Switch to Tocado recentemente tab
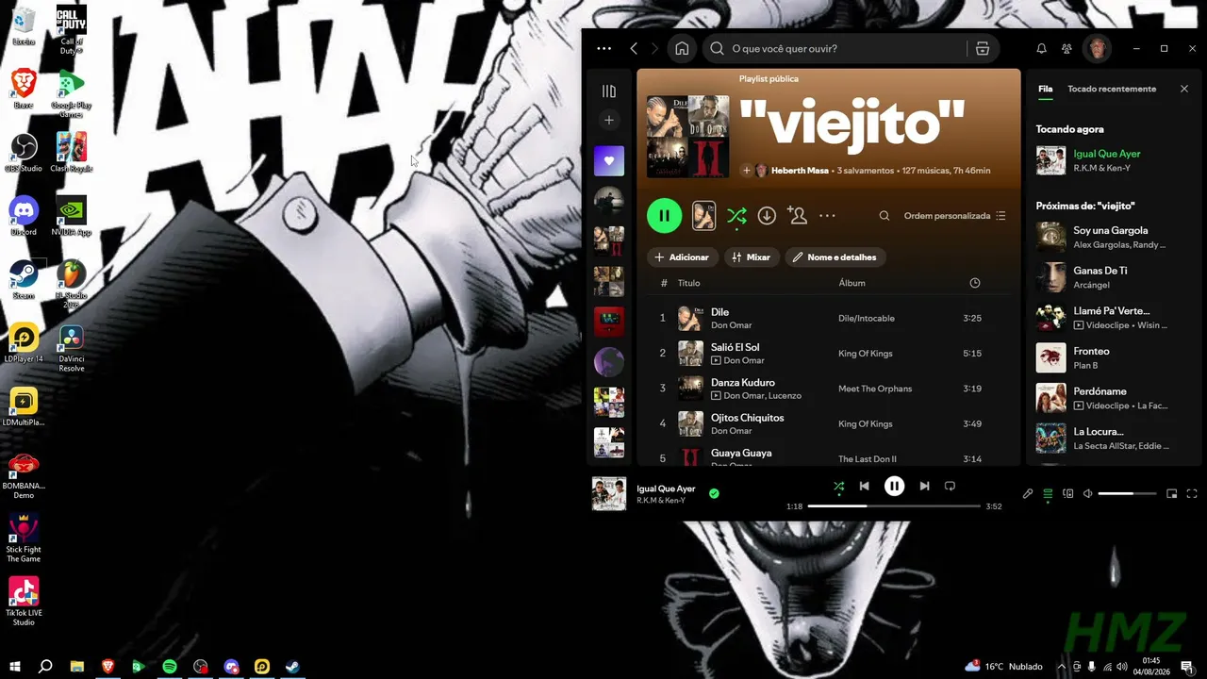Image resolution: width=1207 pixels, height=679 pixels. (x=1112, y=89)
